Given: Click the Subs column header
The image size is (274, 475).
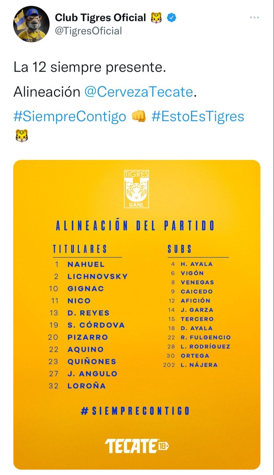Looking at the screenshot, I should pos(179,249).
